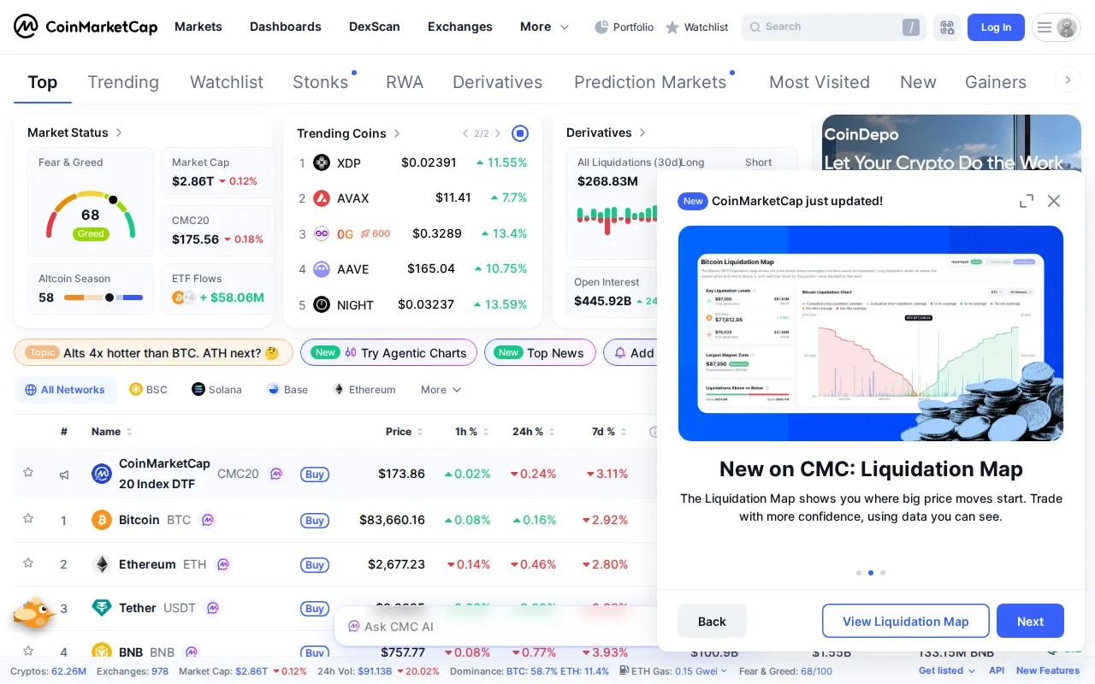Click the AI icon beside Bitcoin BTC
Screen dimensions: 1095x684
tap(207, 520)
